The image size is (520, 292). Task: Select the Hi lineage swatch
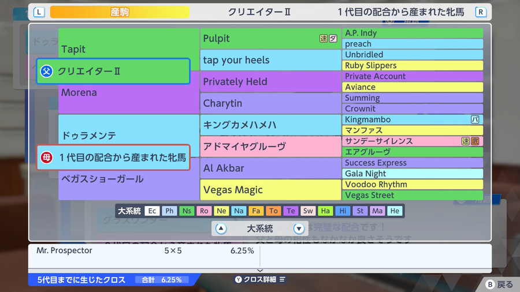[x=343, y=211]
